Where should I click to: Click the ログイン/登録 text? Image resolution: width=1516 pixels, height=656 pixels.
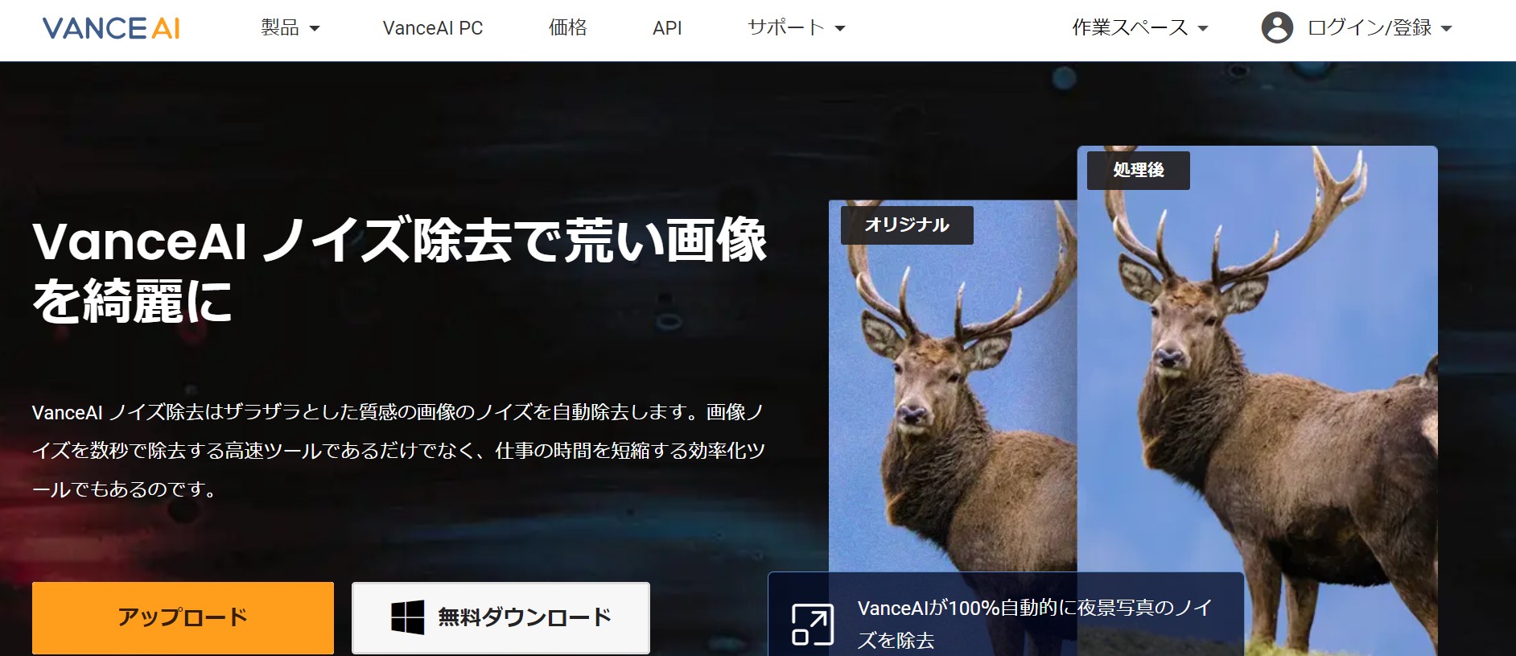click(1369, 28)
